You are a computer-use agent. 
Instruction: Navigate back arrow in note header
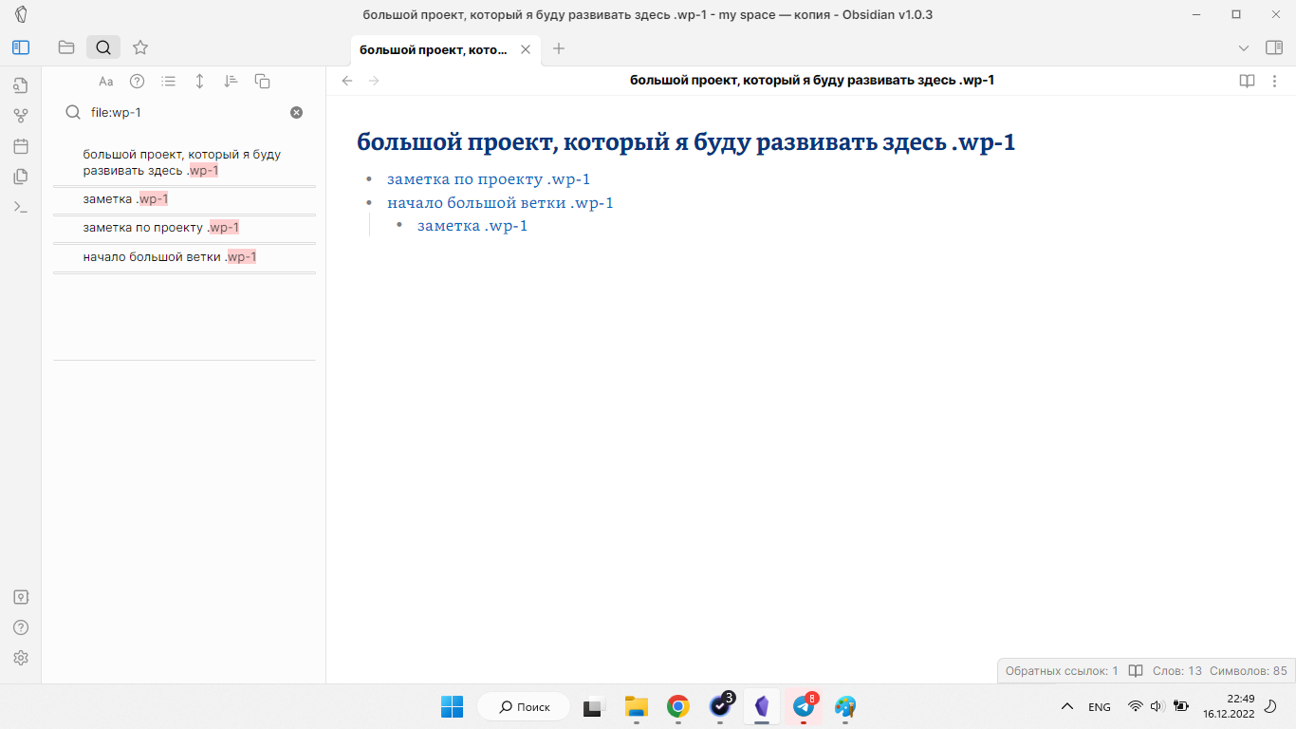347,81
